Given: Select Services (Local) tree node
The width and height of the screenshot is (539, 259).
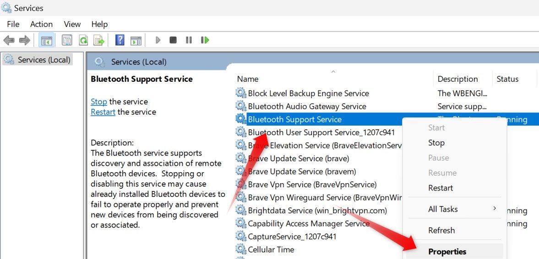Looking at the screenshot, I should click(x=38, y=60).
